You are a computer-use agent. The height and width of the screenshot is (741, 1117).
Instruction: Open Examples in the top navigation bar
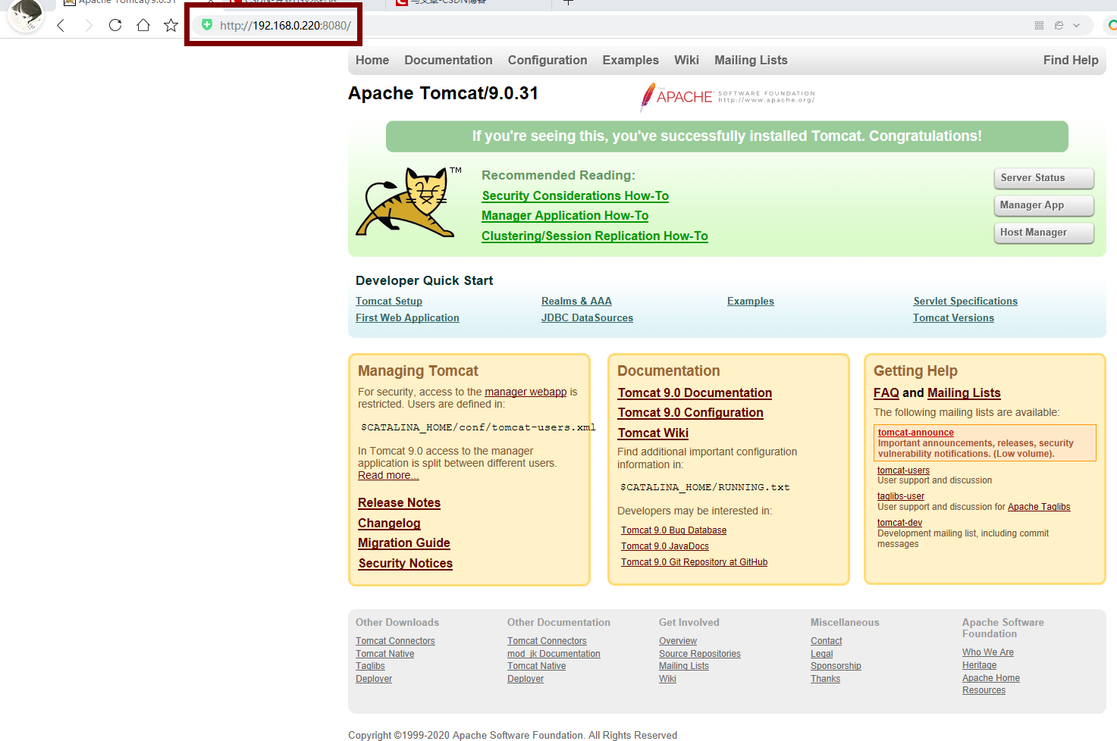631,60
